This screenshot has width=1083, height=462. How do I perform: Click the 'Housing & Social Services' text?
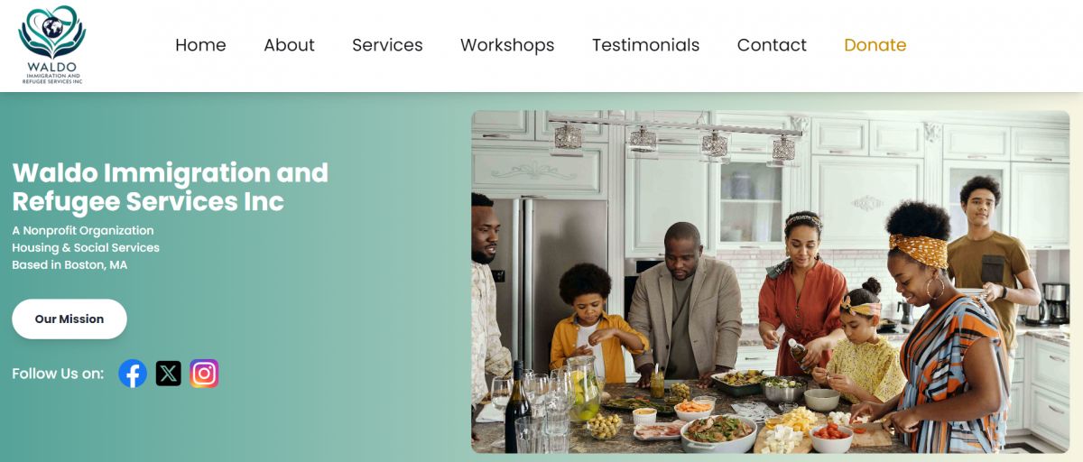click(x=86, y=247)
